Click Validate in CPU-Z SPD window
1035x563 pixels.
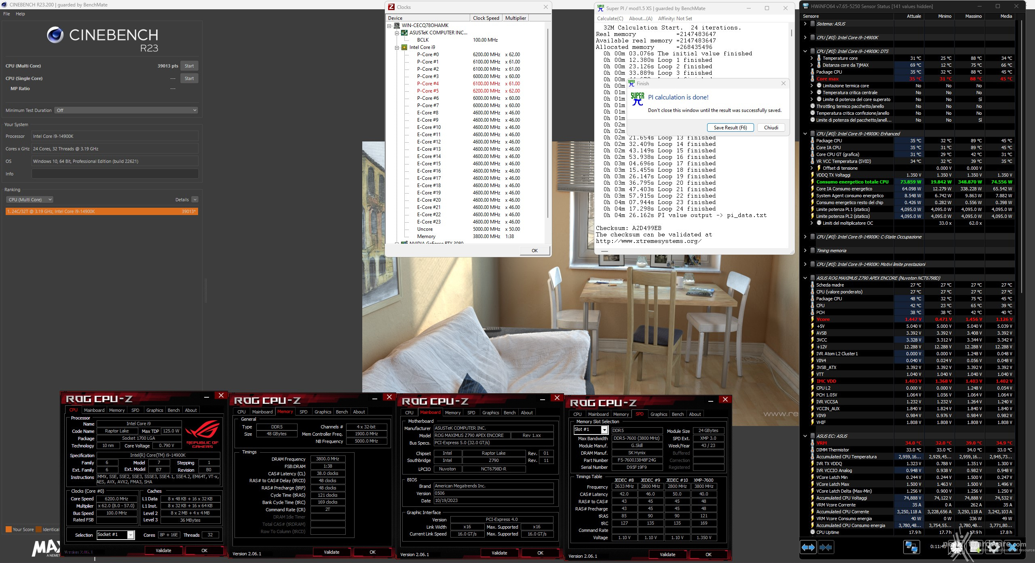(667, 555)
